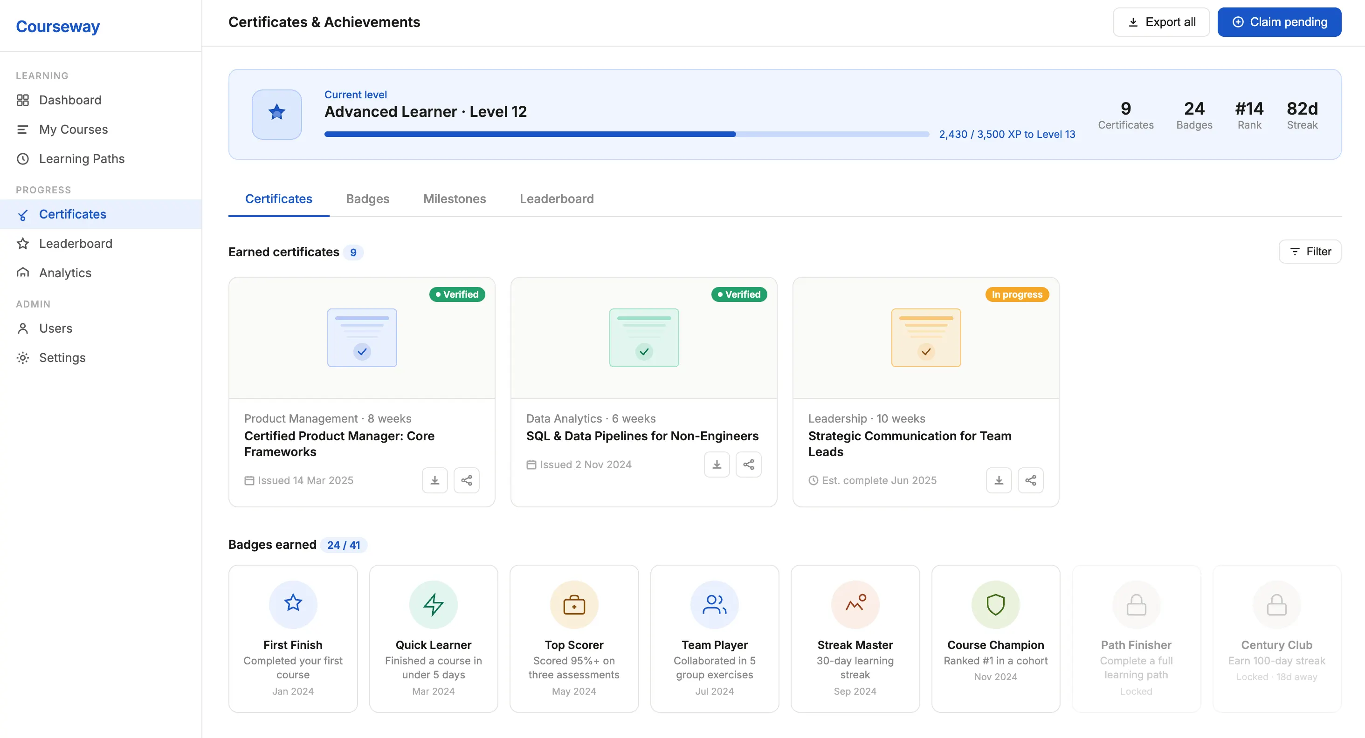
Task: Open the Strategic Communication for Team Leads title
Action: 909,444
